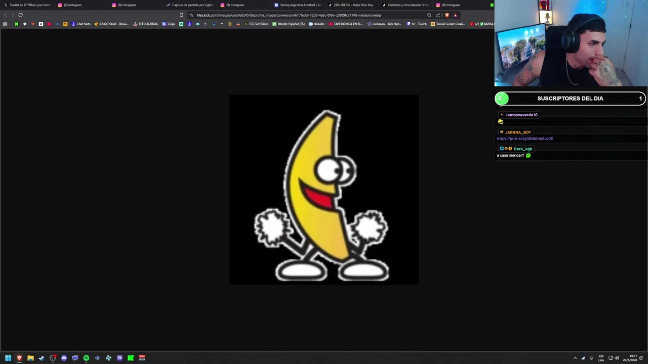Click the Dark_kgb chat username

pos(523,149)
